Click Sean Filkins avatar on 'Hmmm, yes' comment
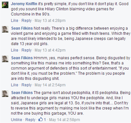 (x=5, y=59)
